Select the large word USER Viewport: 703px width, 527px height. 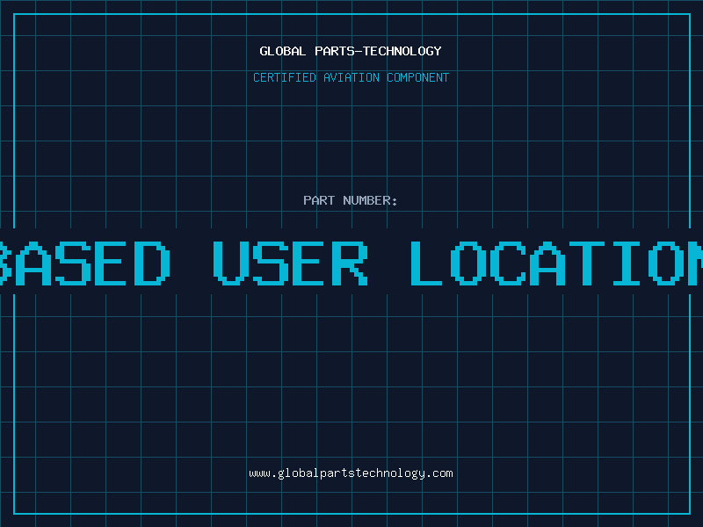click(291, 263)
